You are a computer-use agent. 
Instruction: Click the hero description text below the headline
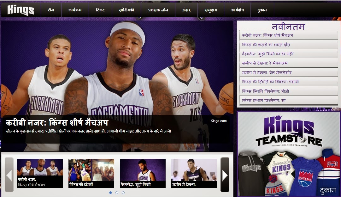[x=88, y=131]
